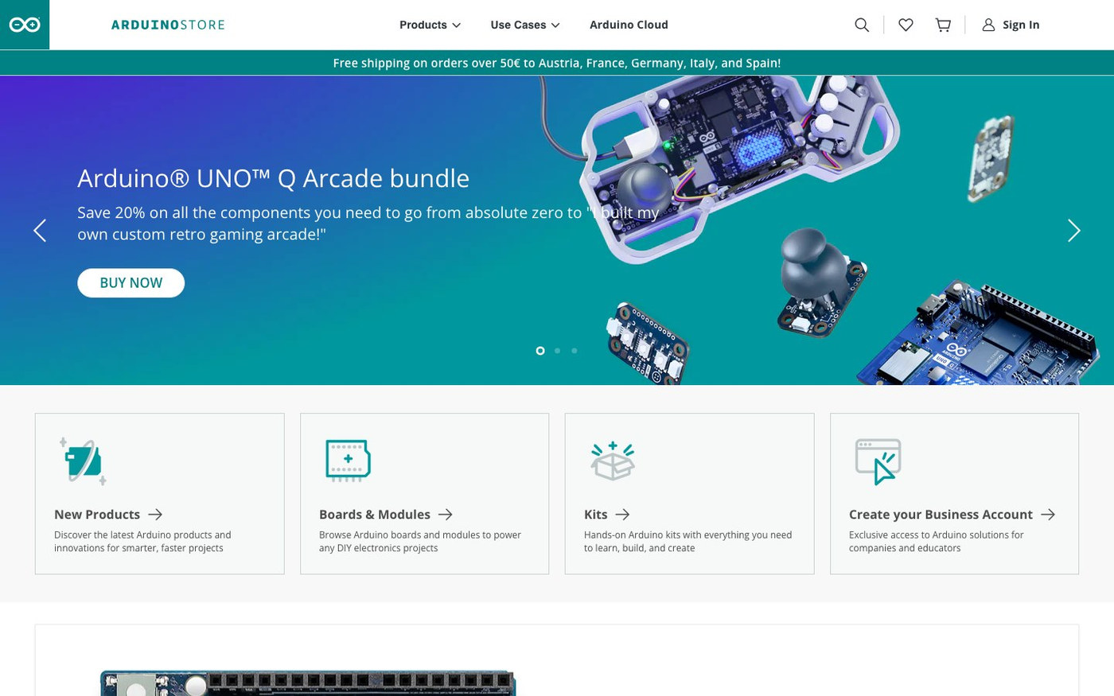
Task: Expand the Use Cases menu
Action: (x=525, y=25)
